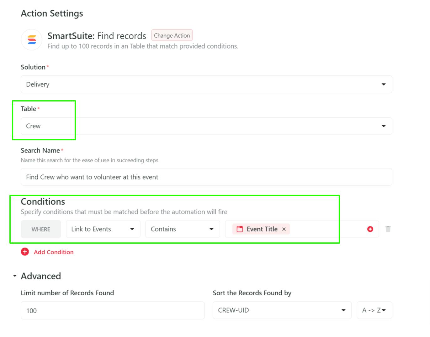Image resolution: width=430 pixels, height=337 pixels.
Task: Click the SmartSuite logo icon
Action: [x=32, y=40]
